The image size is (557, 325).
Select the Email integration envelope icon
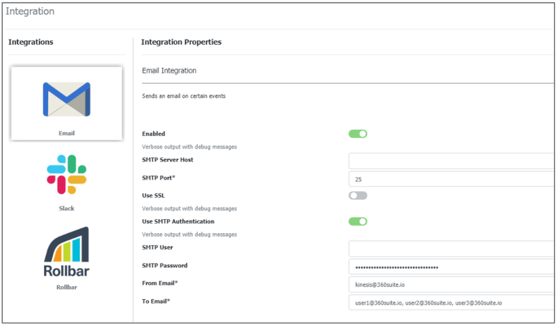66,99
